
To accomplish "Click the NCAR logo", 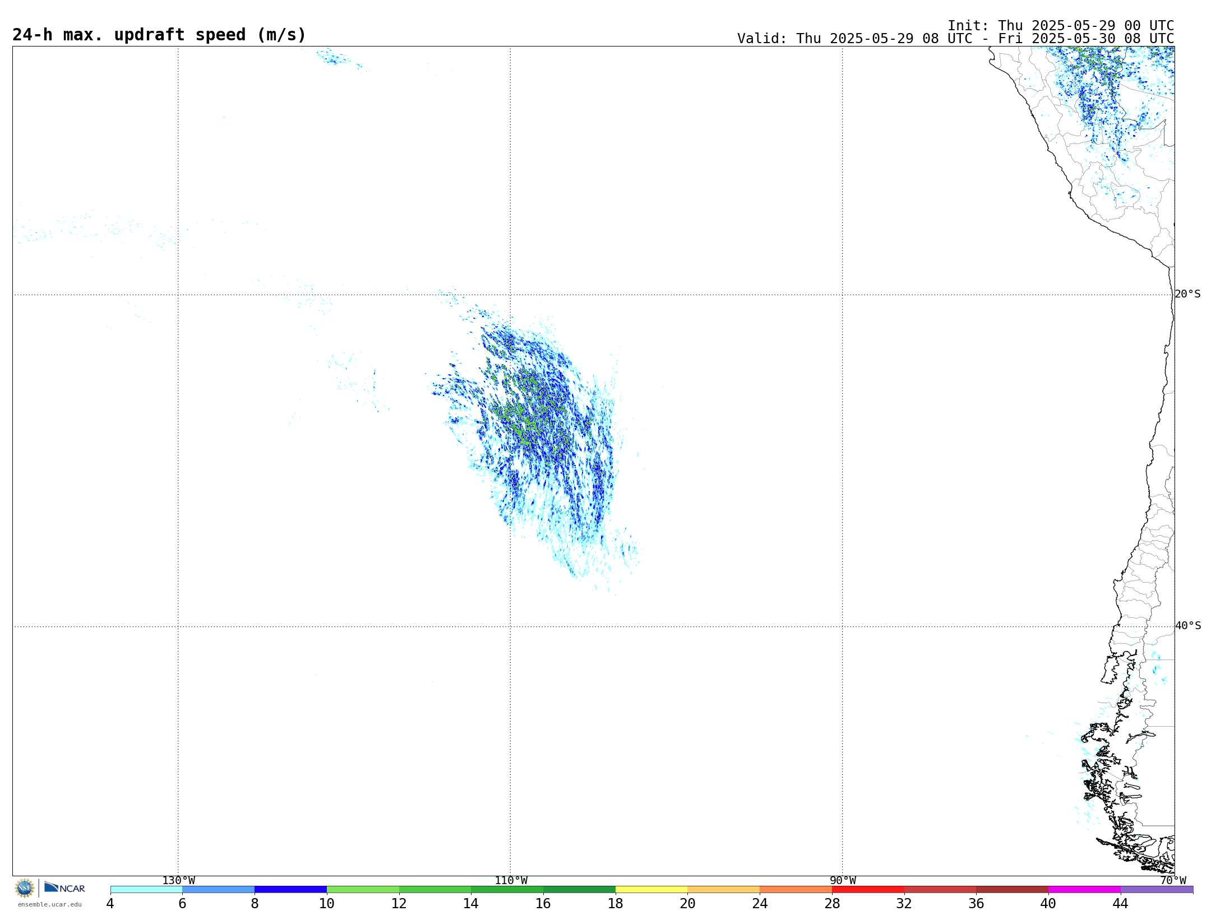I will [64, 887].
